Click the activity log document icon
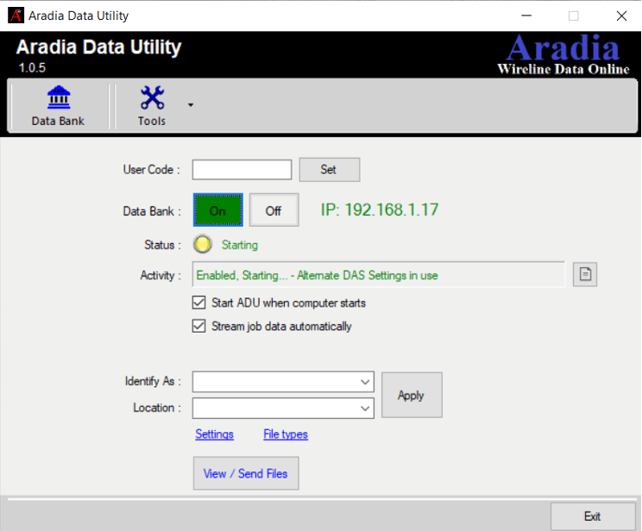 click(585, 274)
